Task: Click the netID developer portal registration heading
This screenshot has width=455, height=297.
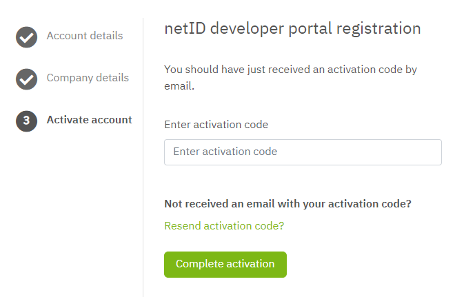Action: (x=292, y=29)
